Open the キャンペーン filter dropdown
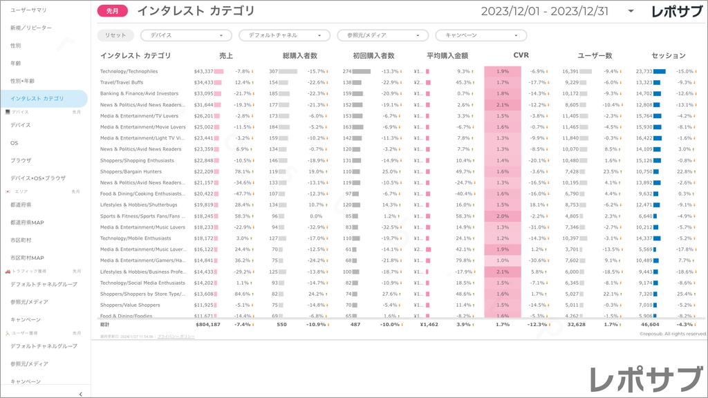The image size is (708, 398). click(481, 35)
